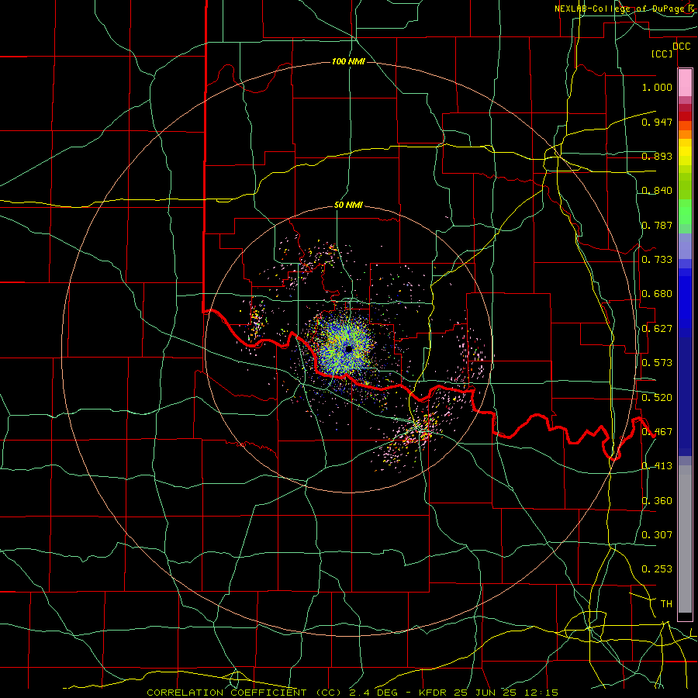Click the 0.733 scale value

click(x=657, y=260)
